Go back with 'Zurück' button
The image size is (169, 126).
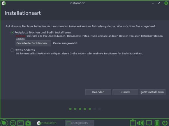click(x=125, y=92)
